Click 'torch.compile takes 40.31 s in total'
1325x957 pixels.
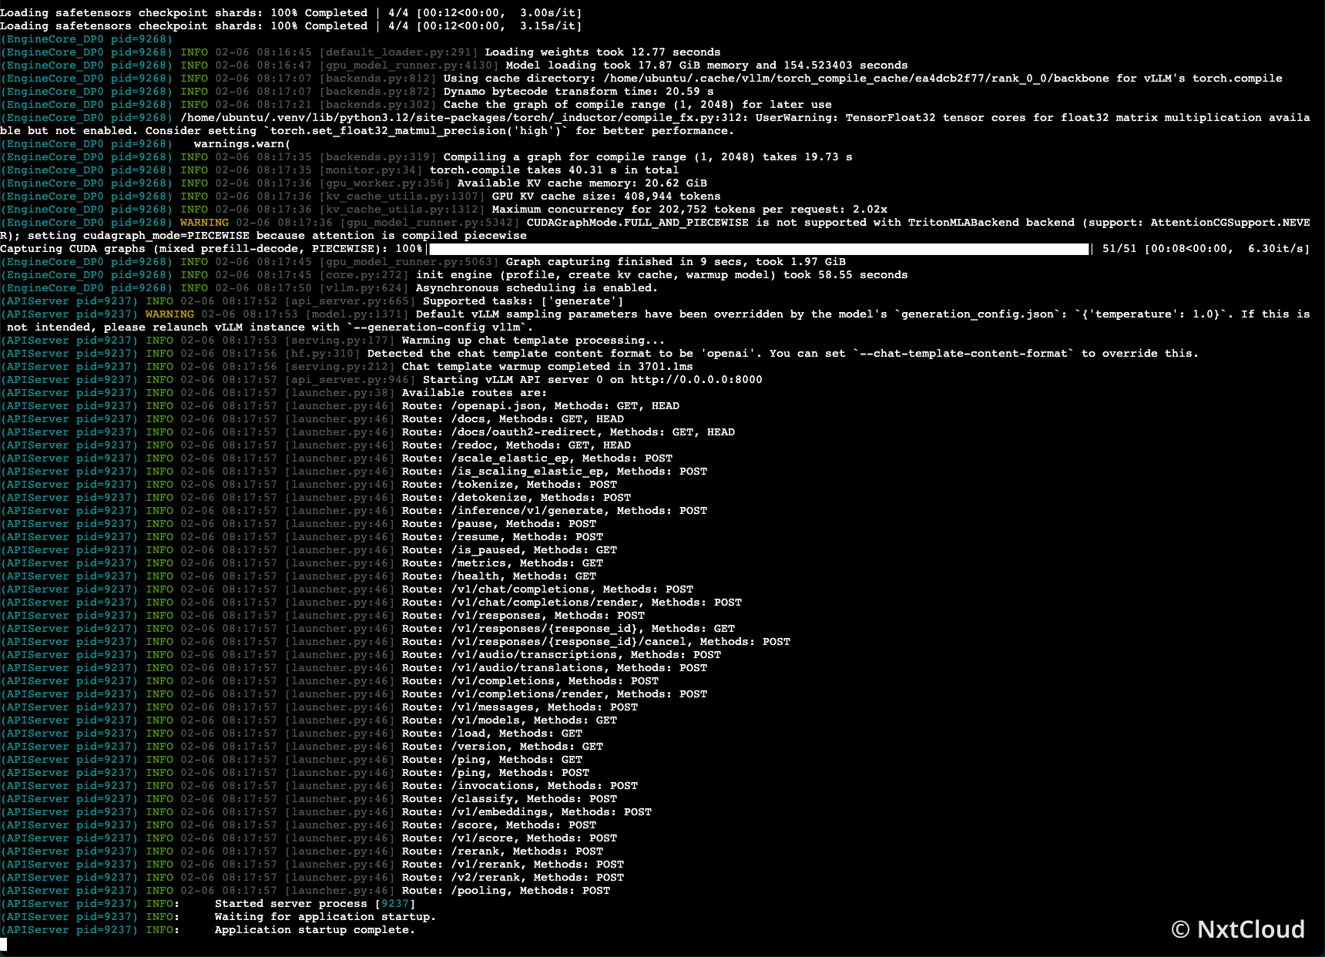[x=555, y=170]
